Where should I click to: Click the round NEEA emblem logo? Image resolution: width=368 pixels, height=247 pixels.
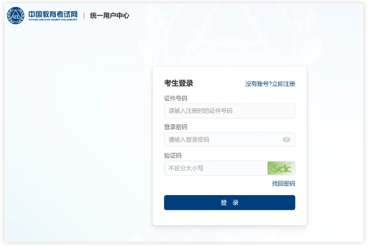click(15, 15)
